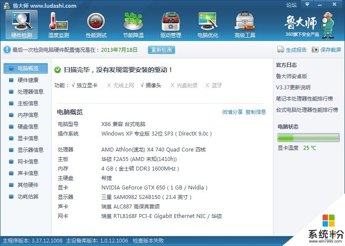Click 保存截屏 camera icon
This screenshot has height=246, width=345.
point(315,50)
